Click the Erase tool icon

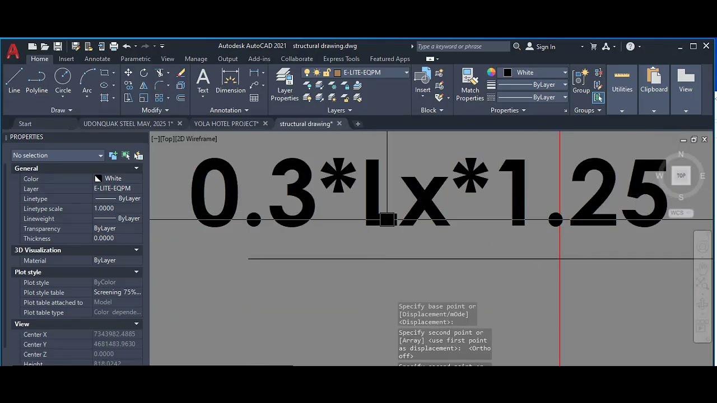click(181, 73)
